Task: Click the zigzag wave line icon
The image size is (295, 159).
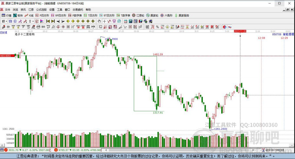Action: [125, 27]
